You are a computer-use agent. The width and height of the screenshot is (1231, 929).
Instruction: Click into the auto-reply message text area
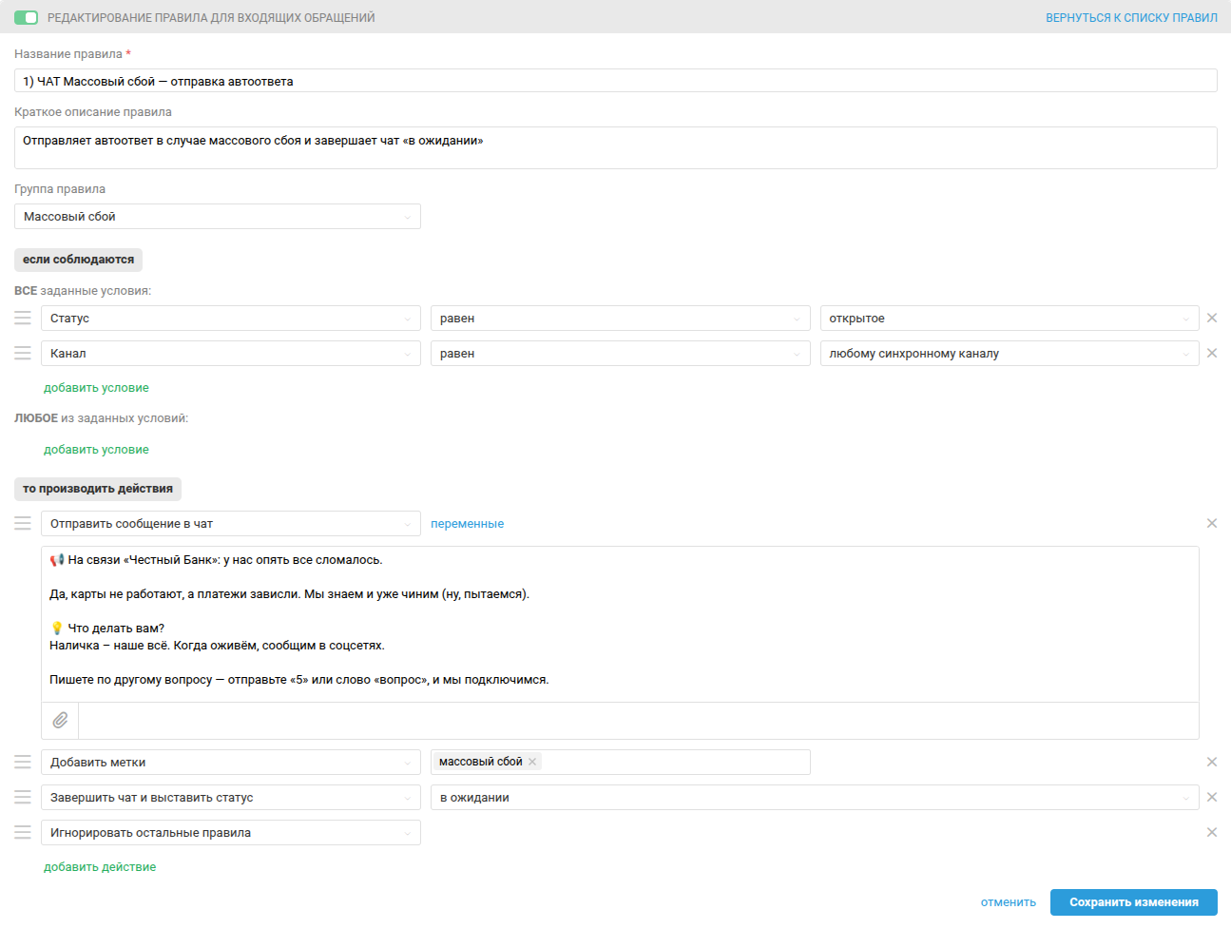620,624
